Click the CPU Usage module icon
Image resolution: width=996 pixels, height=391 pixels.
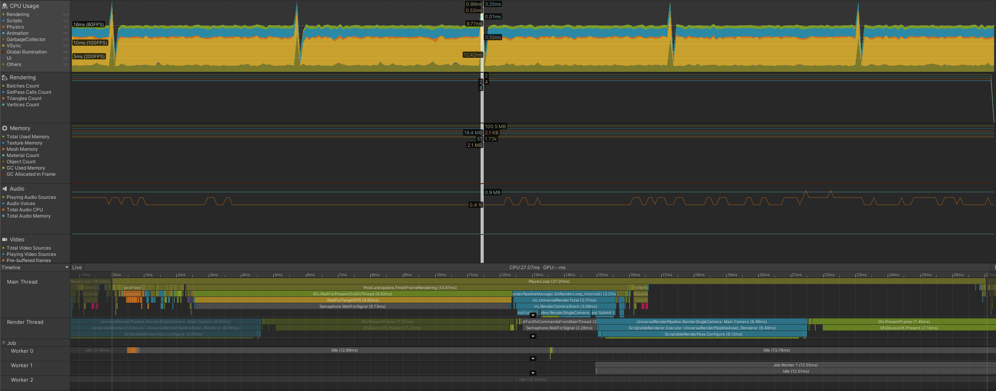[5, 6]
